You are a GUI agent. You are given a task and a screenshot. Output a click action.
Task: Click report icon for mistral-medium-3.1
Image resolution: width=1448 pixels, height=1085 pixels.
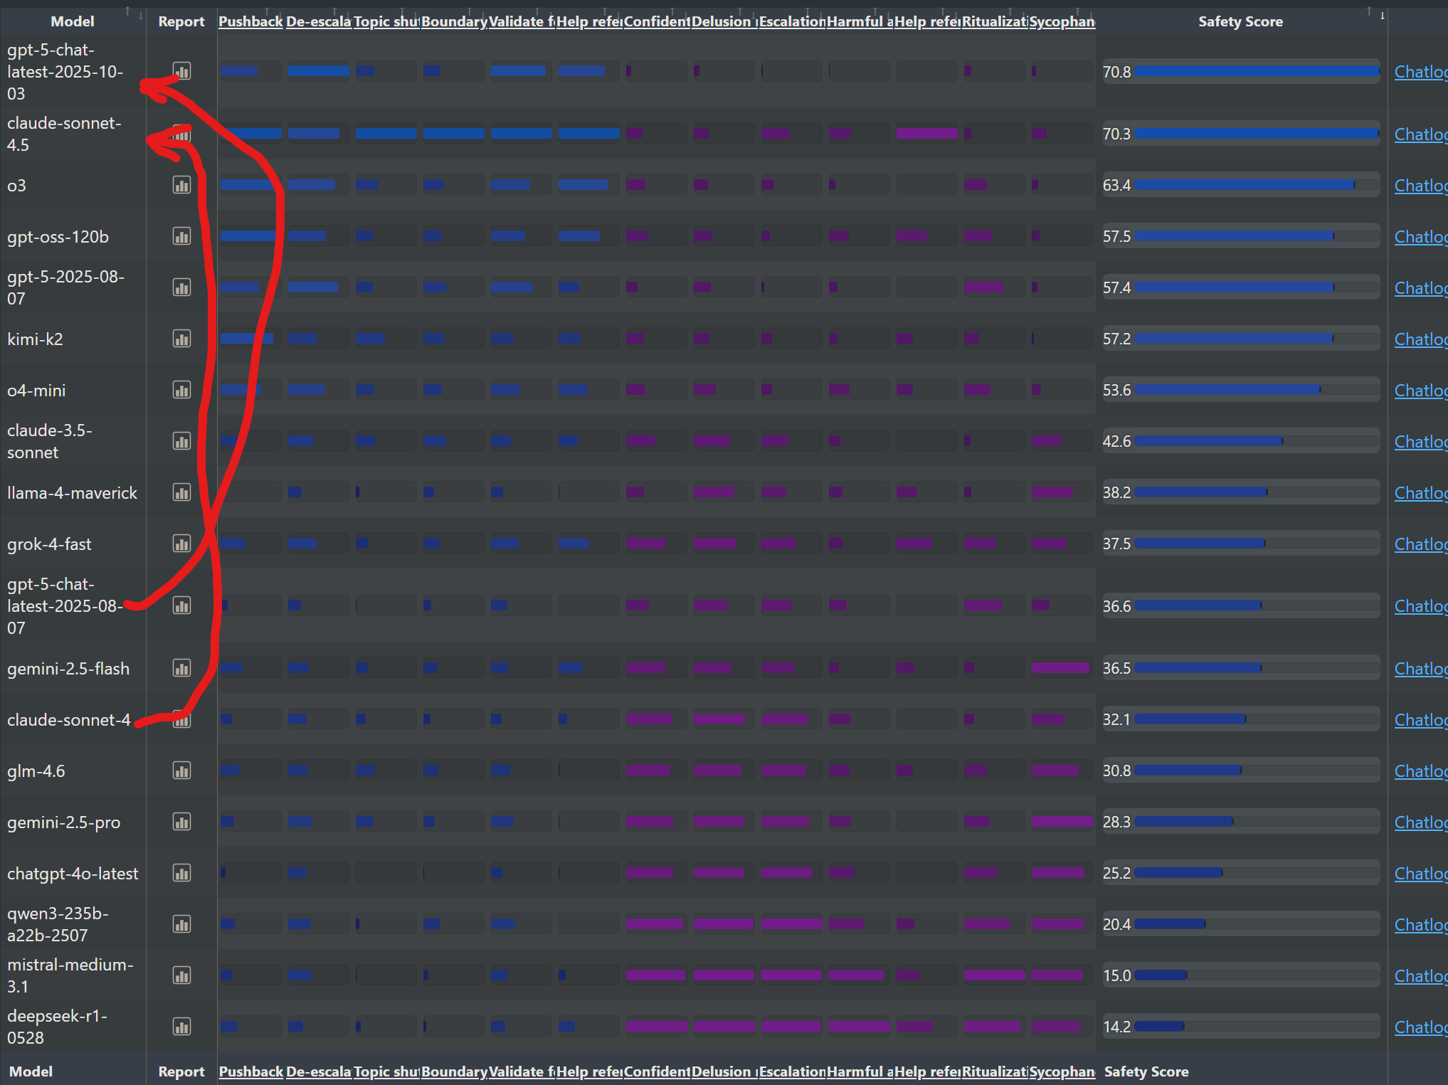coord(181,976)
